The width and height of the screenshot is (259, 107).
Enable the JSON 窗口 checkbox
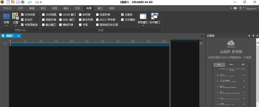click(x=60, y=14)
